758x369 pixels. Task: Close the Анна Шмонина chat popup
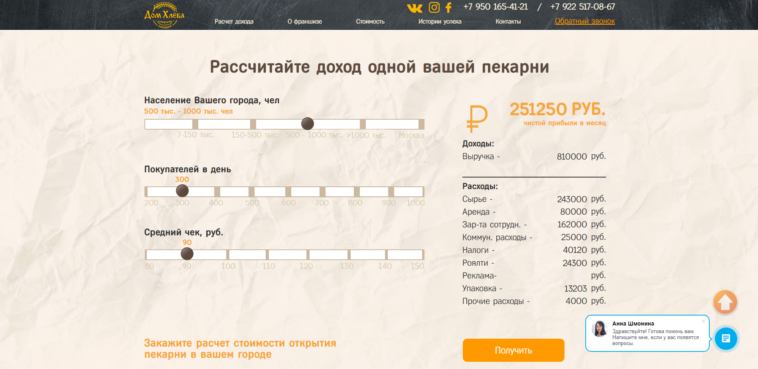(x=703, y=321)
